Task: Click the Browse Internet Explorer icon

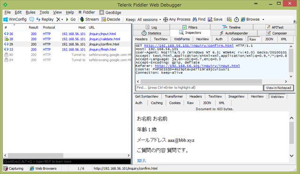Action: 243,19
